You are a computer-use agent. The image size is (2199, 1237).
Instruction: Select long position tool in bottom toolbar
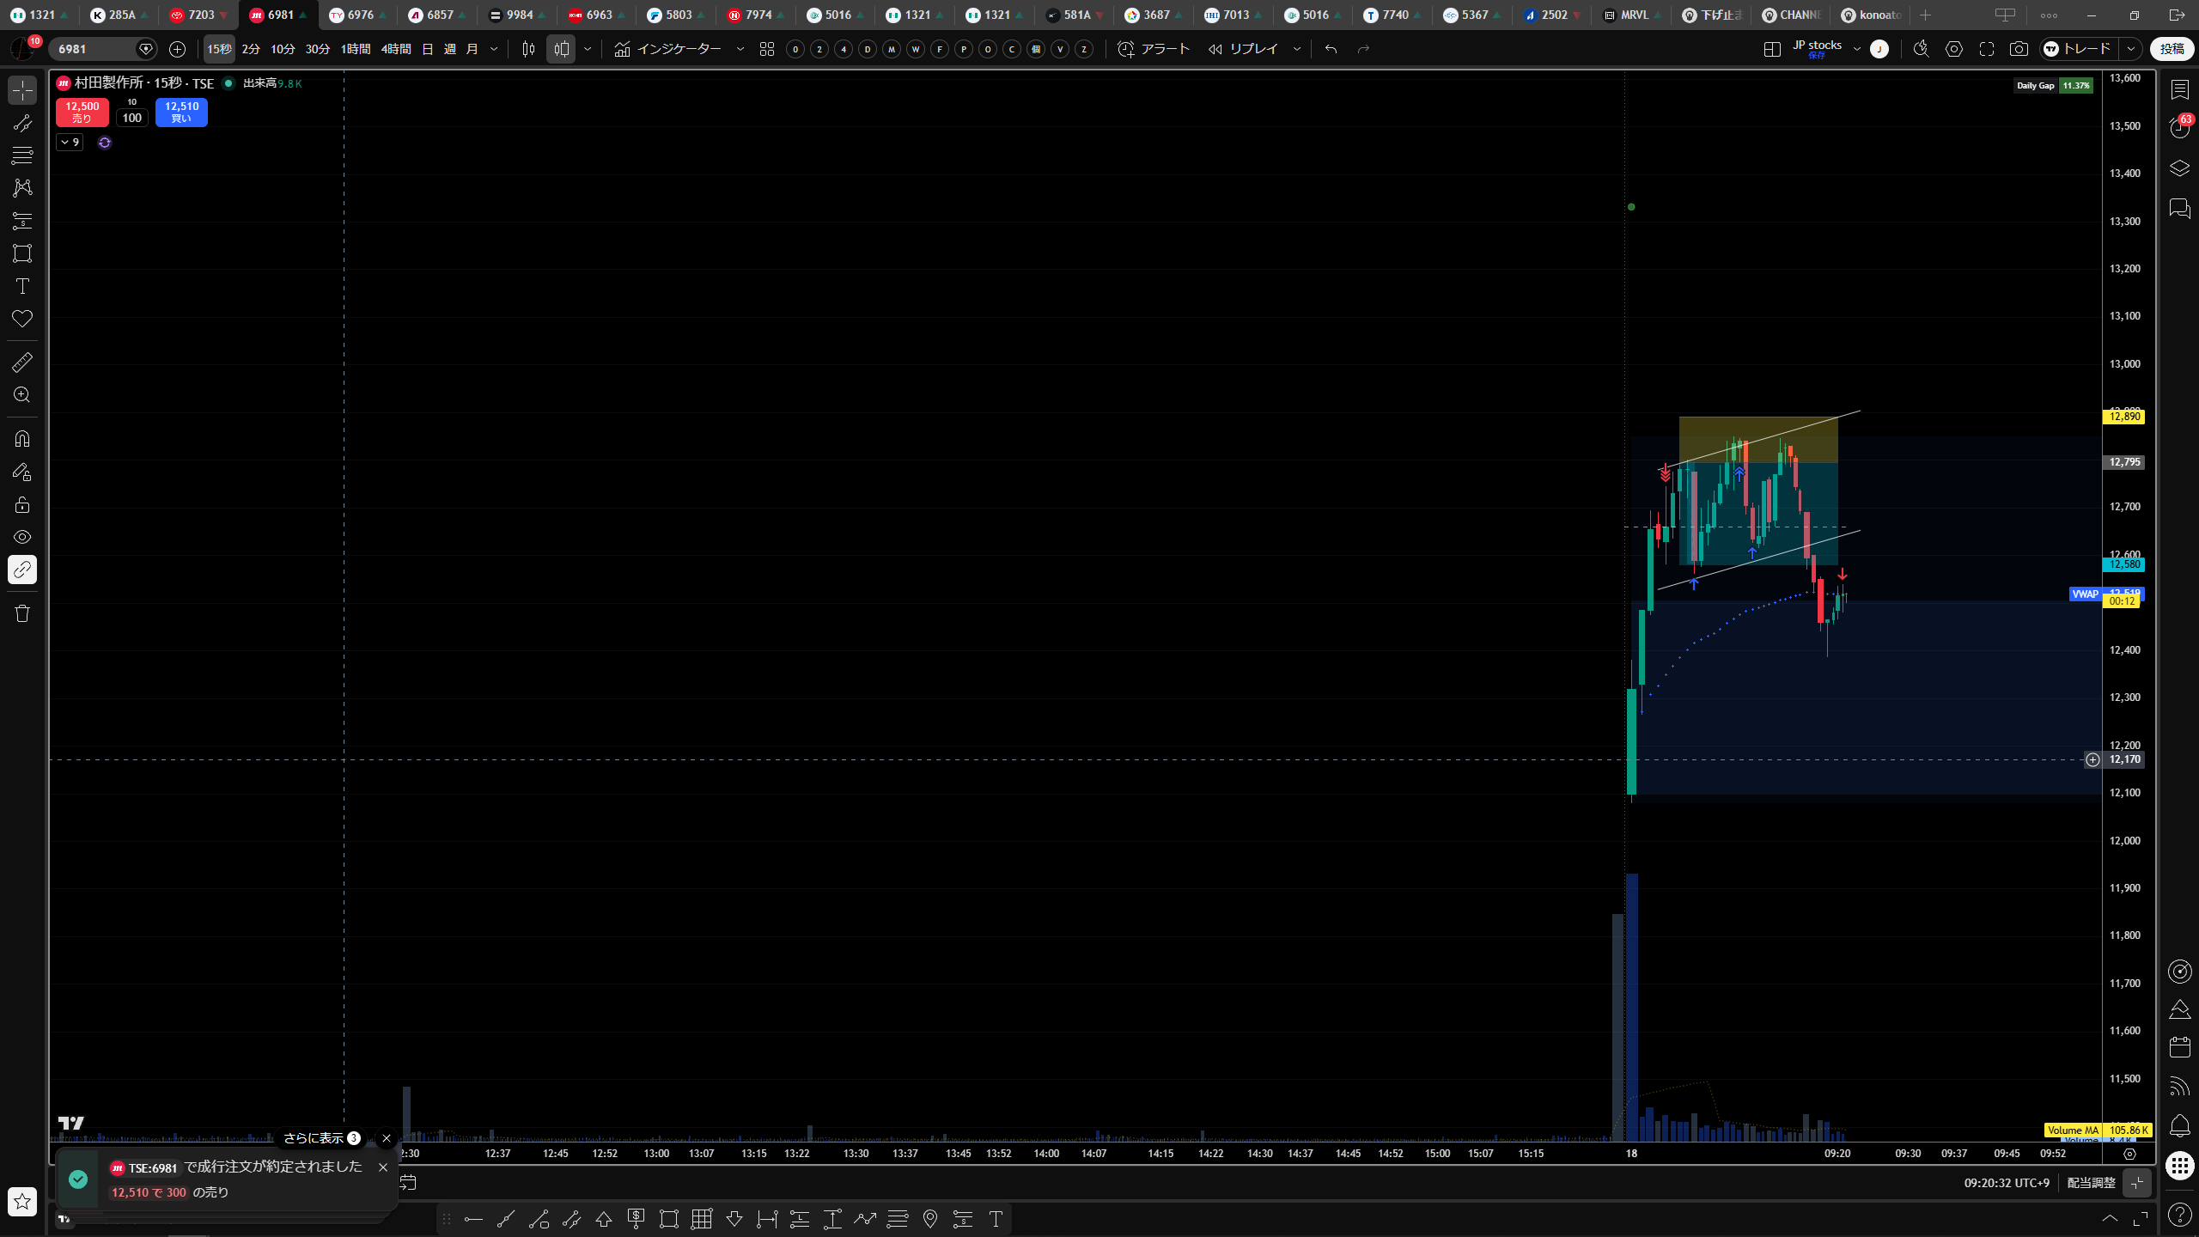(800, 1219)
